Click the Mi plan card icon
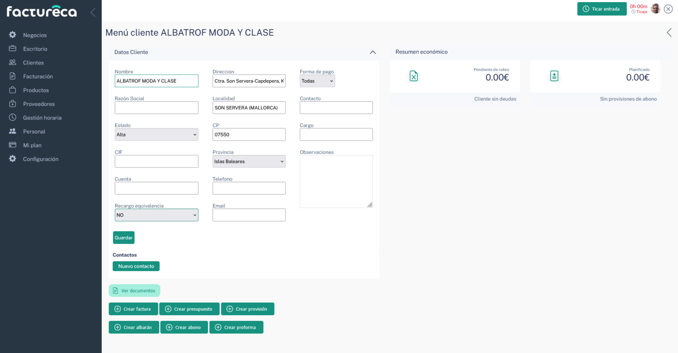 (x=13, y=145)
